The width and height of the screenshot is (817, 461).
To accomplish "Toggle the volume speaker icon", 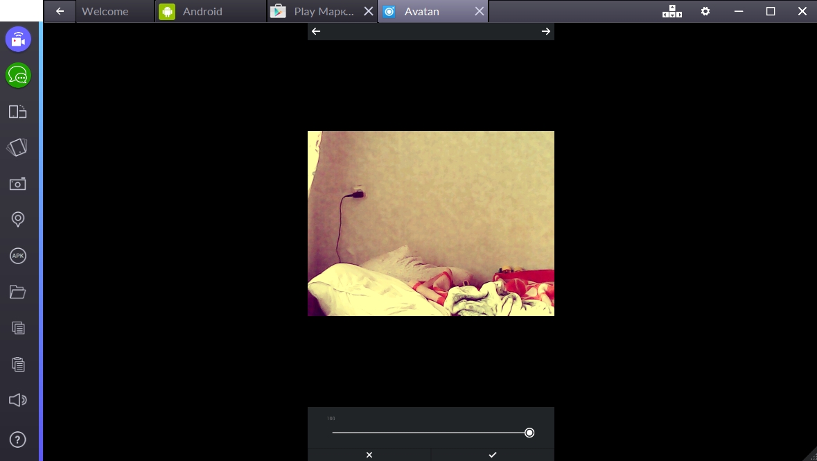I will (x=18, y=400).
